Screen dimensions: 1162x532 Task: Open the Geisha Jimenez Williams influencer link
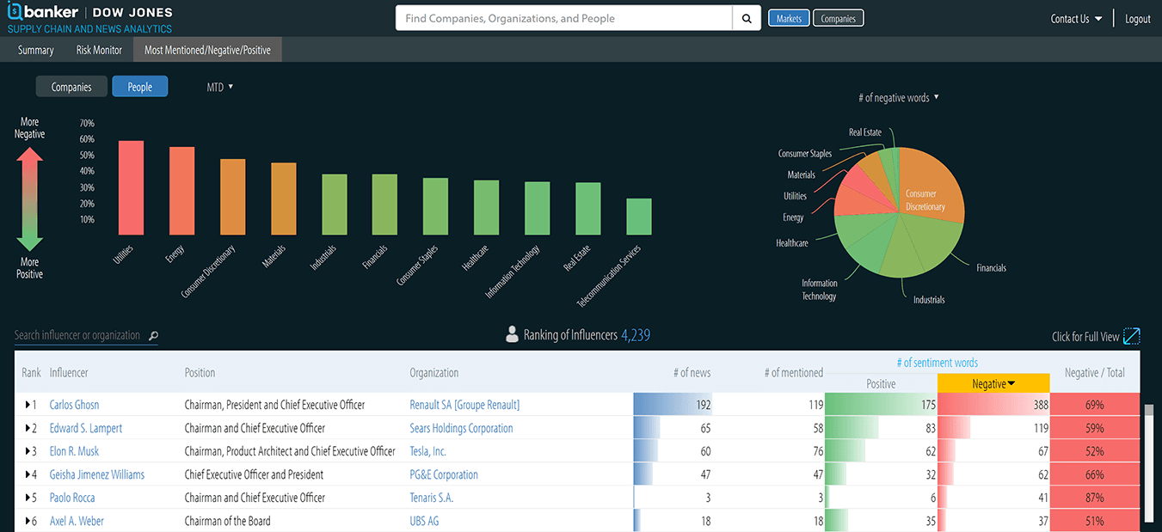pyautogui.click(x=97, y=474)
